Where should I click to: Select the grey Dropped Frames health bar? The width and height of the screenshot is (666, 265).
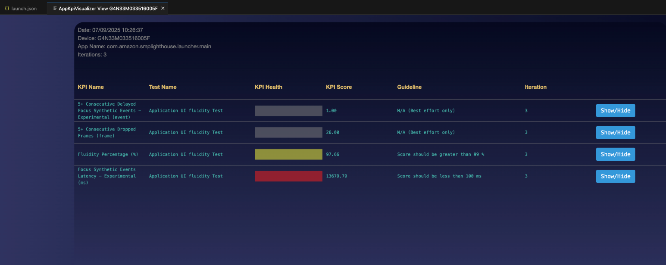point(288,132)
